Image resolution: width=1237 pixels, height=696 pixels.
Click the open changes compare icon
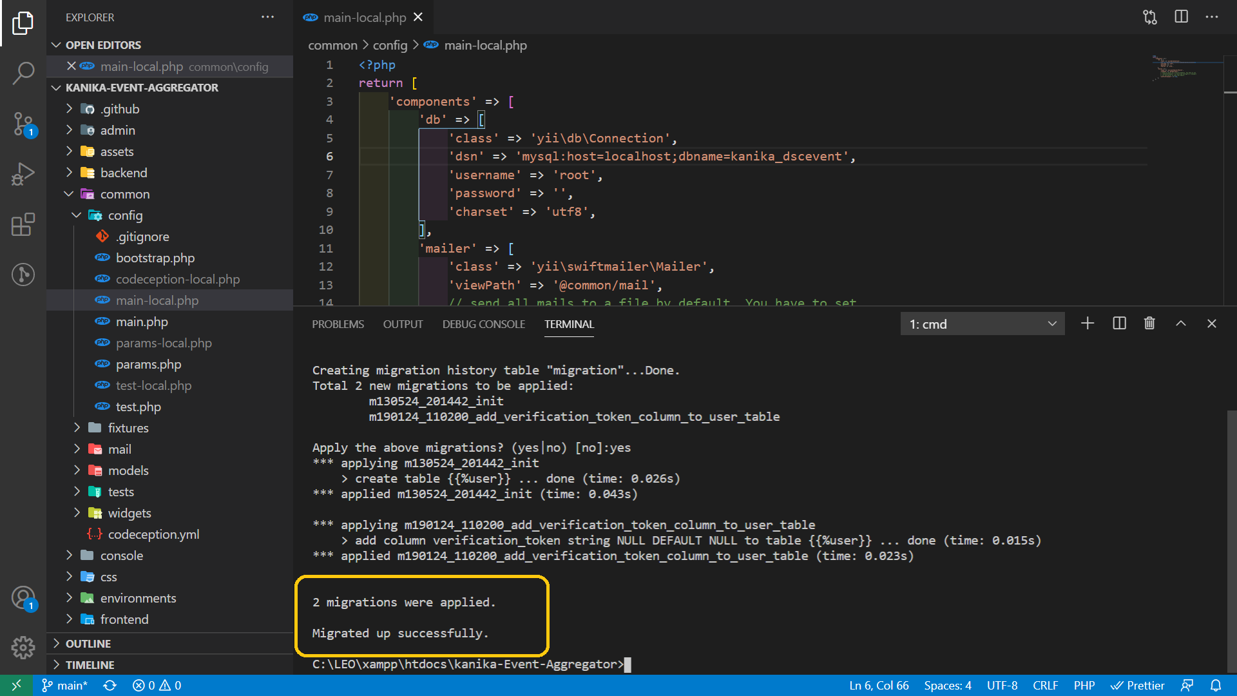click(x=1150, y=17)
